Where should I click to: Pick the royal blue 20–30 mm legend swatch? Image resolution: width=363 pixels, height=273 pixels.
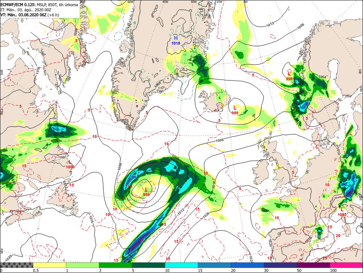[x=248, y=265]
